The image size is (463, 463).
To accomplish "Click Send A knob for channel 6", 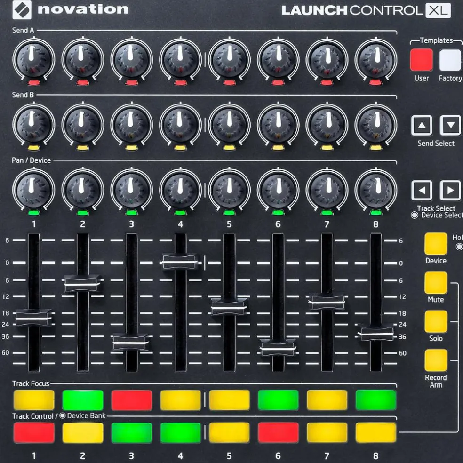I will [x=278, y=60].
